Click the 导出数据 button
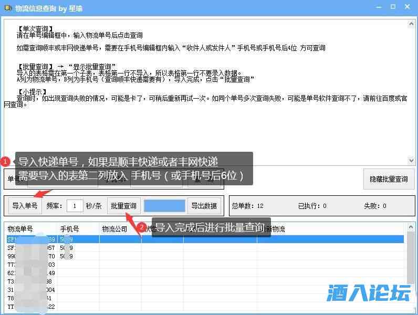 click(204, 206)
